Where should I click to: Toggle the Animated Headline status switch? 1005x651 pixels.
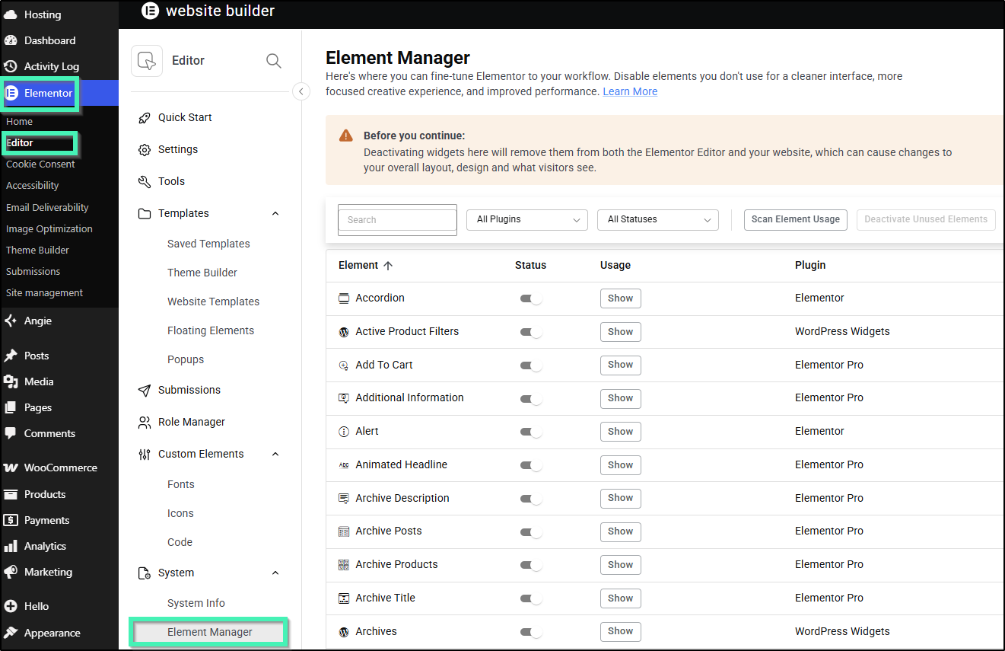[x=531, y=465]
